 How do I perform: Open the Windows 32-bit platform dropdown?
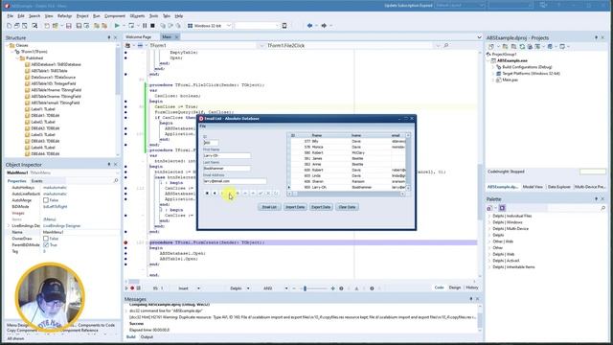(x=229, y=26)
